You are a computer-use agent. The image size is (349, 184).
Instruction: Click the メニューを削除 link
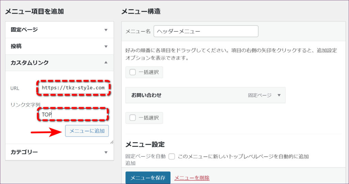point(192,178)
